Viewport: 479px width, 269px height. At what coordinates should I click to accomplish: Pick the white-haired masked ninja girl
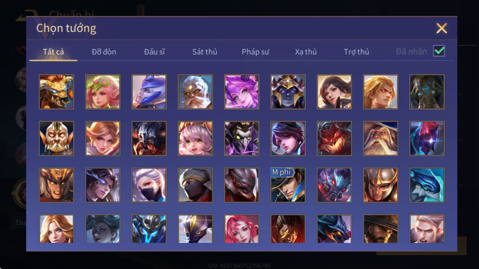(x=149, y=185)
